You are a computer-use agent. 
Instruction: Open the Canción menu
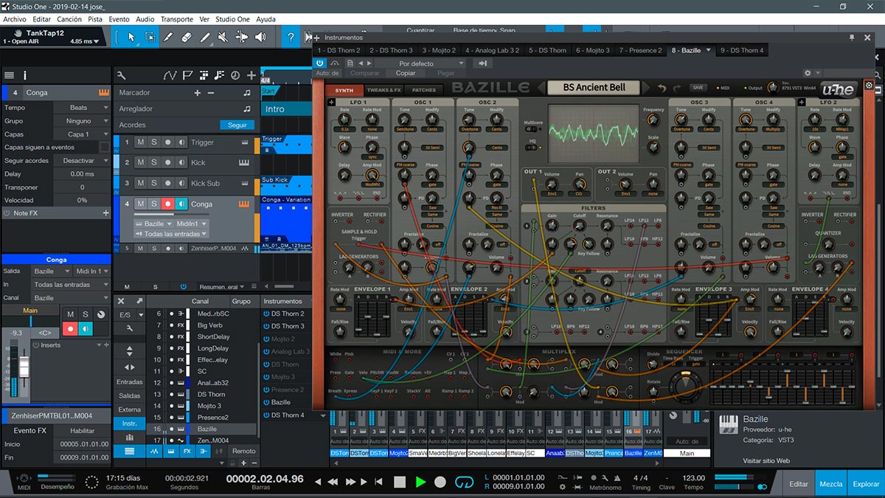point(69,19)
